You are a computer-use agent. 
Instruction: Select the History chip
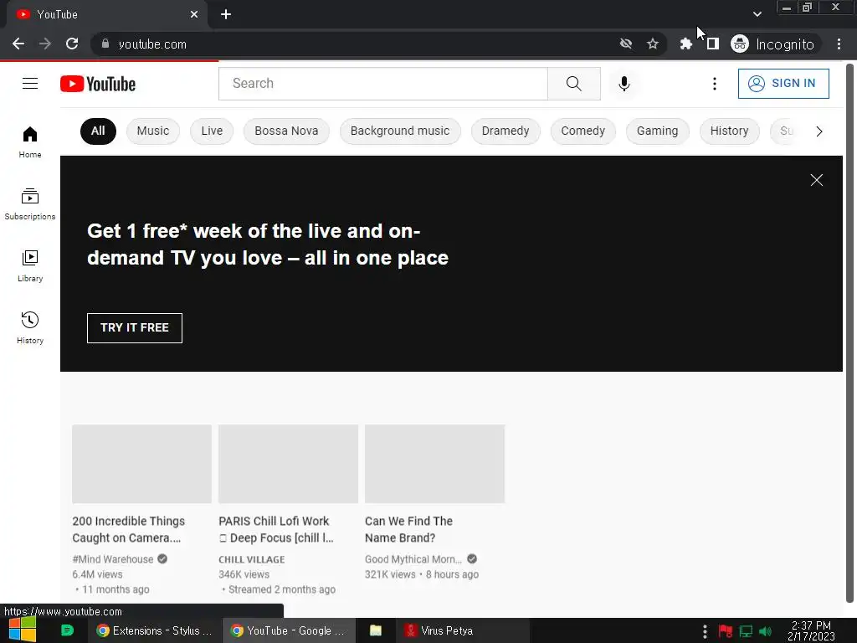point(730,131)
